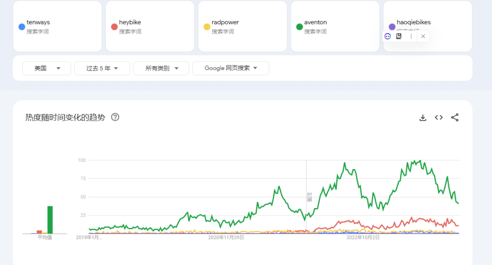Open help icon beside 热度随时间变化的趋势

pyautogui.click(x=115, y=117)
